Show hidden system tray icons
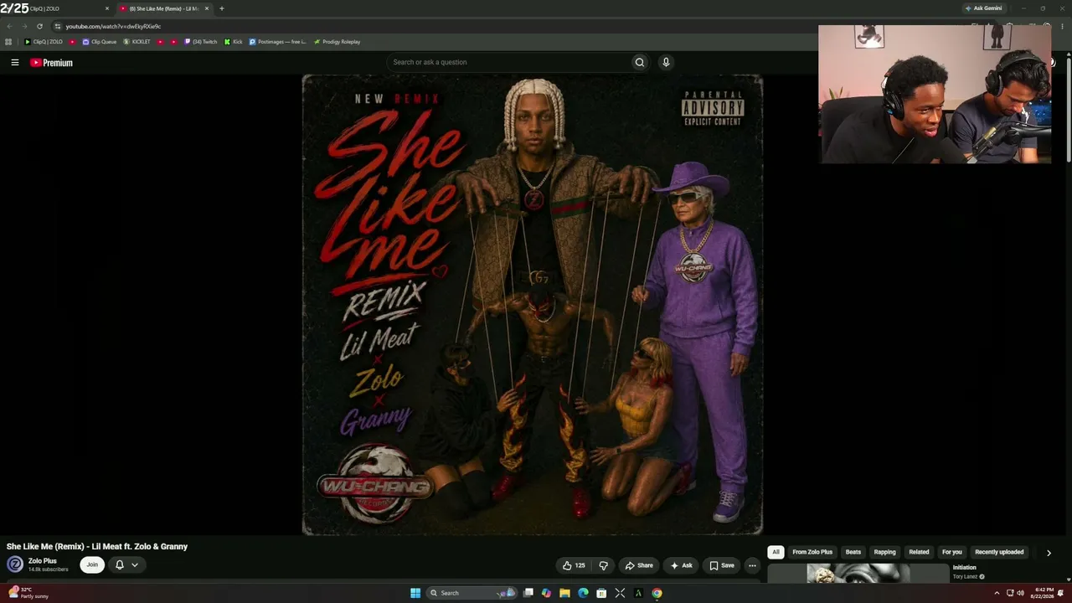The image size is (1072, 603). (997, 593)
